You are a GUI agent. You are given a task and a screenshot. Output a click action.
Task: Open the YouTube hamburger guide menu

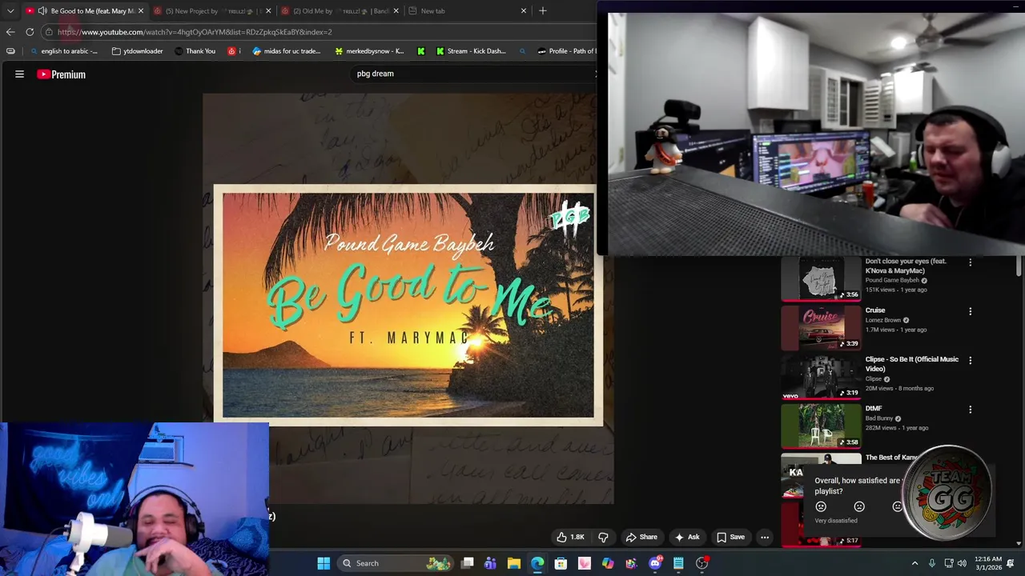coord(19,74)
